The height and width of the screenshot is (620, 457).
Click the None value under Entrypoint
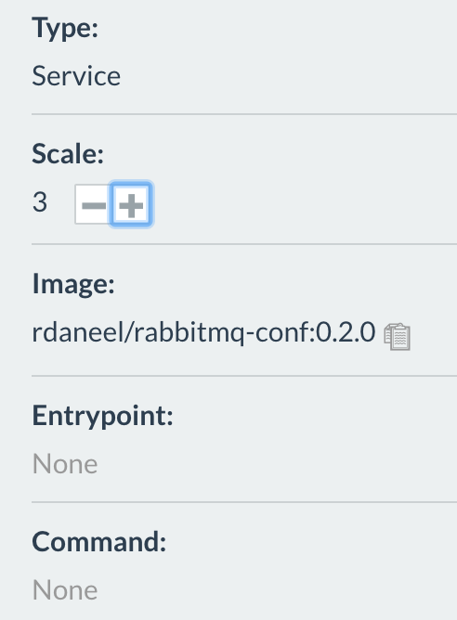tap(65, 464)
